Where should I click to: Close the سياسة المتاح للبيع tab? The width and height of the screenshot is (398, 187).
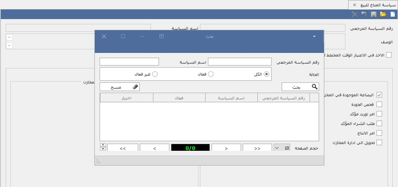(x=355, y=4)
